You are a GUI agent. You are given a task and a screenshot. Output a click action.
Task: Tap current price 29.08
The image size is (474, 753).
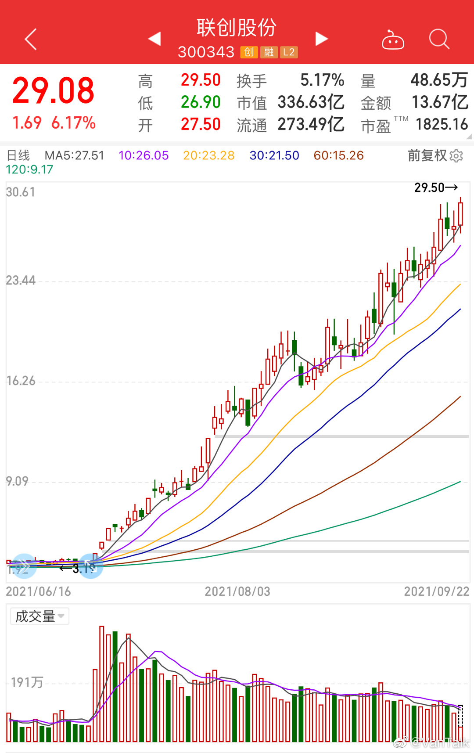[53, 91]
